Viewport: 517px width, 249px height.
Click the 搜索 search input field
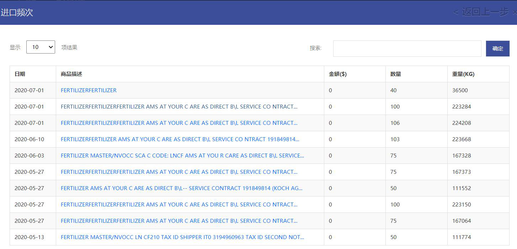(407, 49)
